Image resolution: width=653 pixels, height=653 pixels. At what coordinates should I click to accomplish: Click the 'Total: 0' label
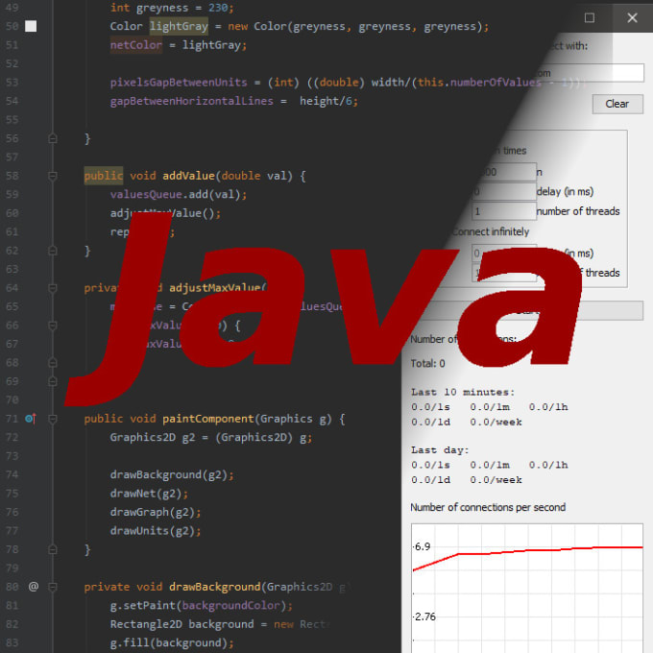click(427, 364)
